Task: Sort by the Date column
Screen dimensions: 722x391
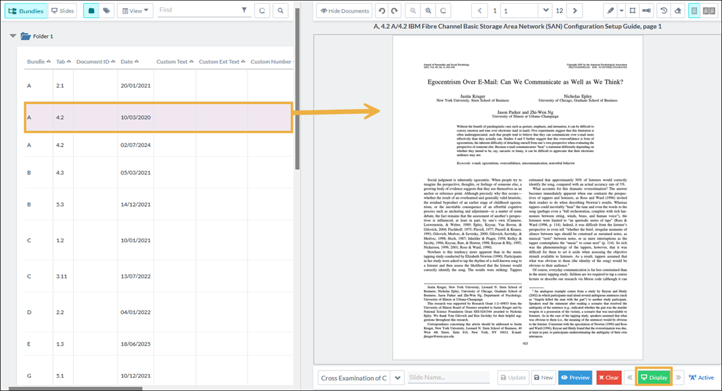Action: pos(130,62)
